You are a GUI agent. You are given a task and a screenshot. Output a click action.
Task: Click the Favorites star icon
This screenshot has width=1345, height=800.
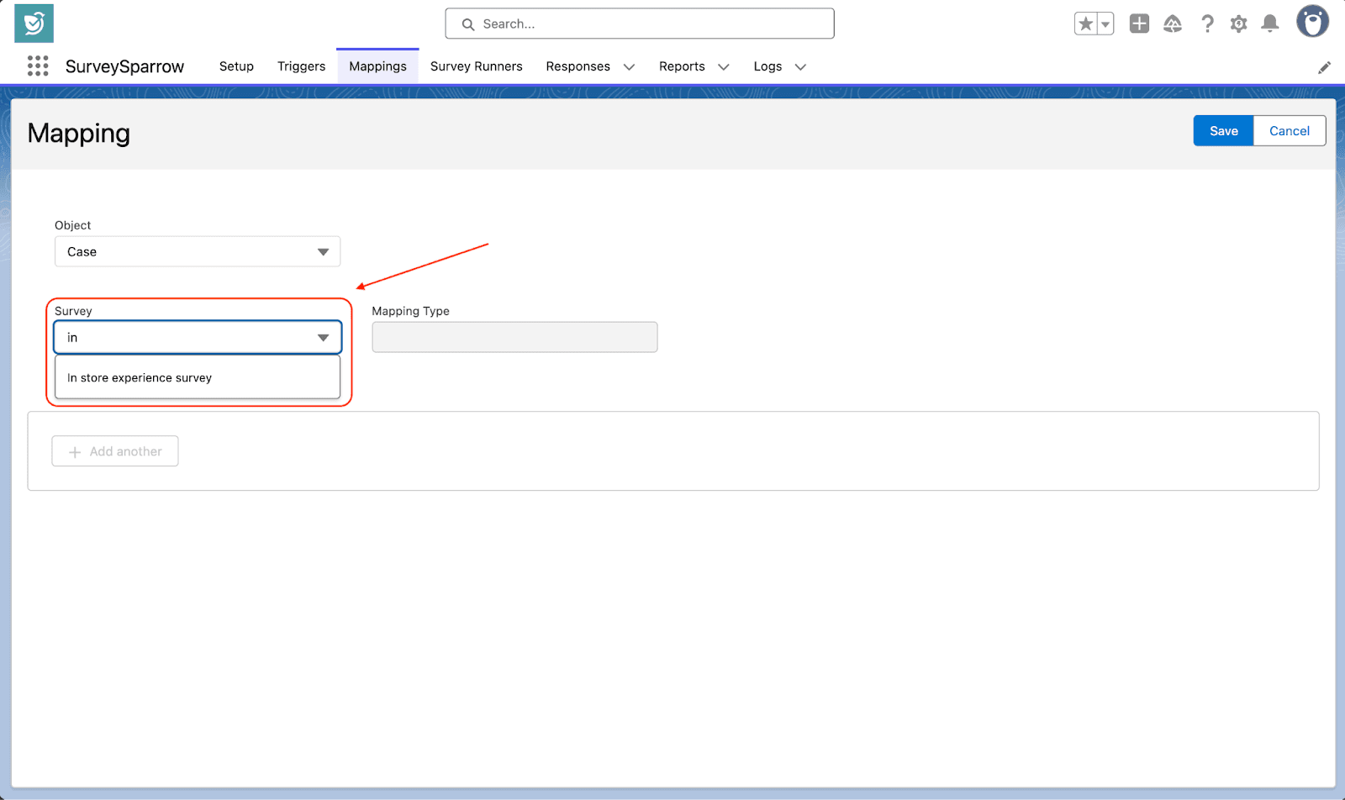point(1085,24)
